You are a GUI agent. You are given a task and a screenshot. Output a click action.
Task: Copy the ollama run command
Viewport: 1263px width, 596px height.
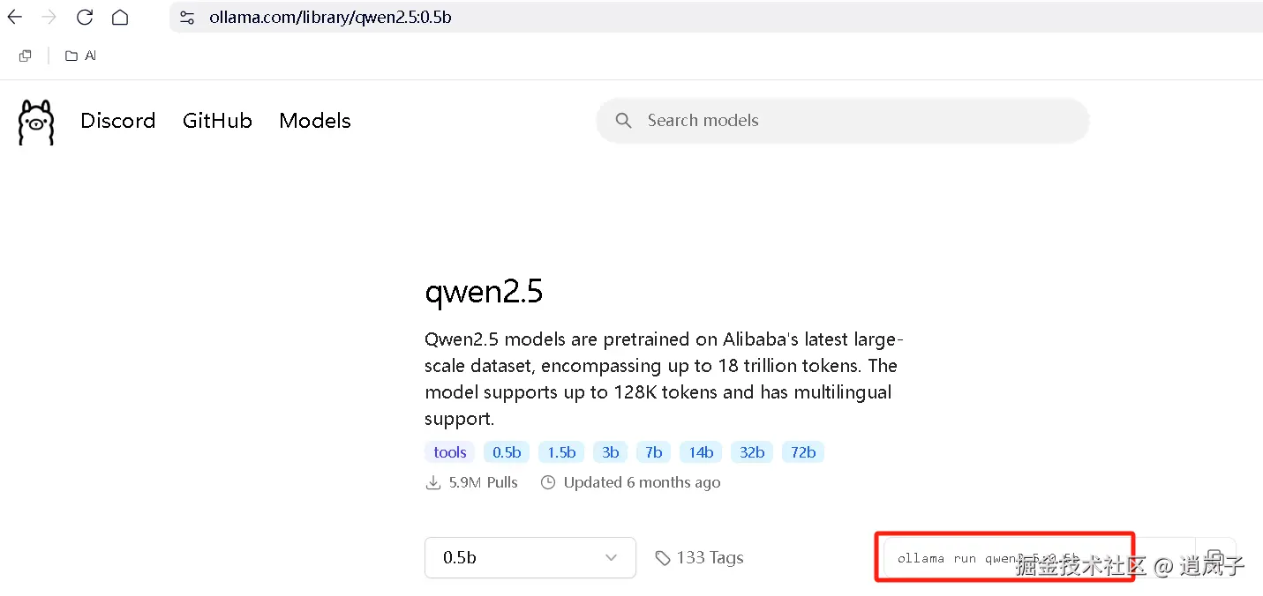tap(1215, 557)
